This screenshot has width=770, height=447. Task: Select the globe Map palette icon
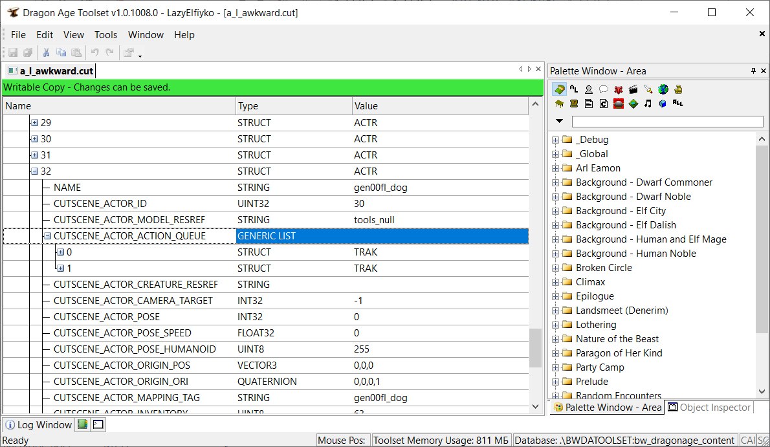point(663,89)
